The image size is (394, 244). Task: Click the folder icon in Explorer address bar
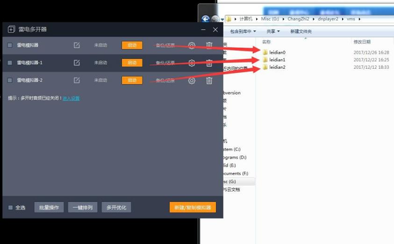click(x=229, y=19)
